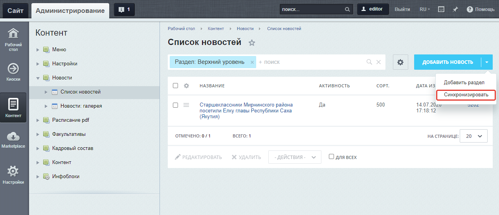Click the Инфоблоки tree item icon
This screenshot has height=215, width=499.
click(x=46, y=177)
